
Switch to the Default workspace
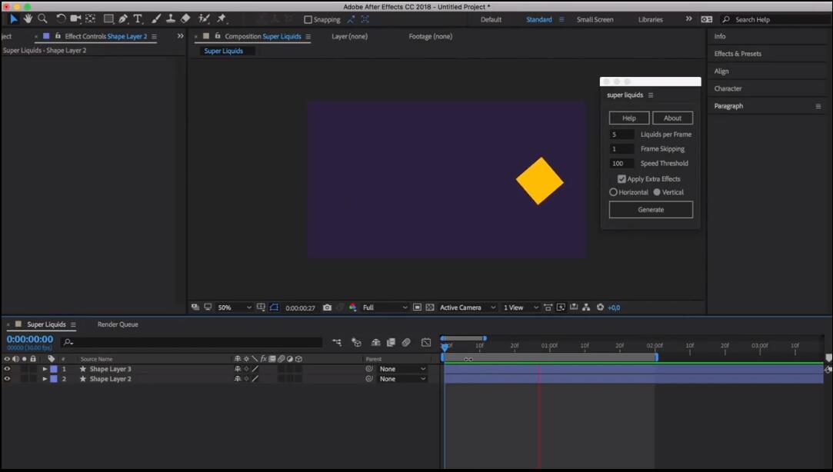pos(491,20)
